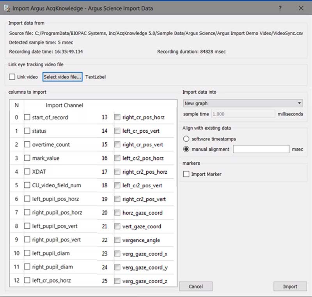Check the XDAT channel checkbox

tap(27, 172)
